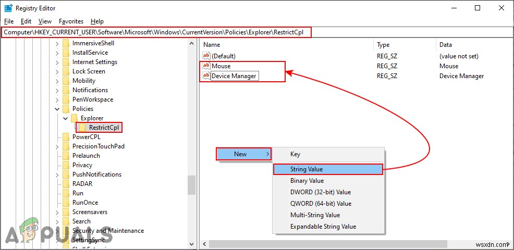The image size is (514, 250).
Task: Click the tree pane scroll down arrow
Action: point(191,244)
